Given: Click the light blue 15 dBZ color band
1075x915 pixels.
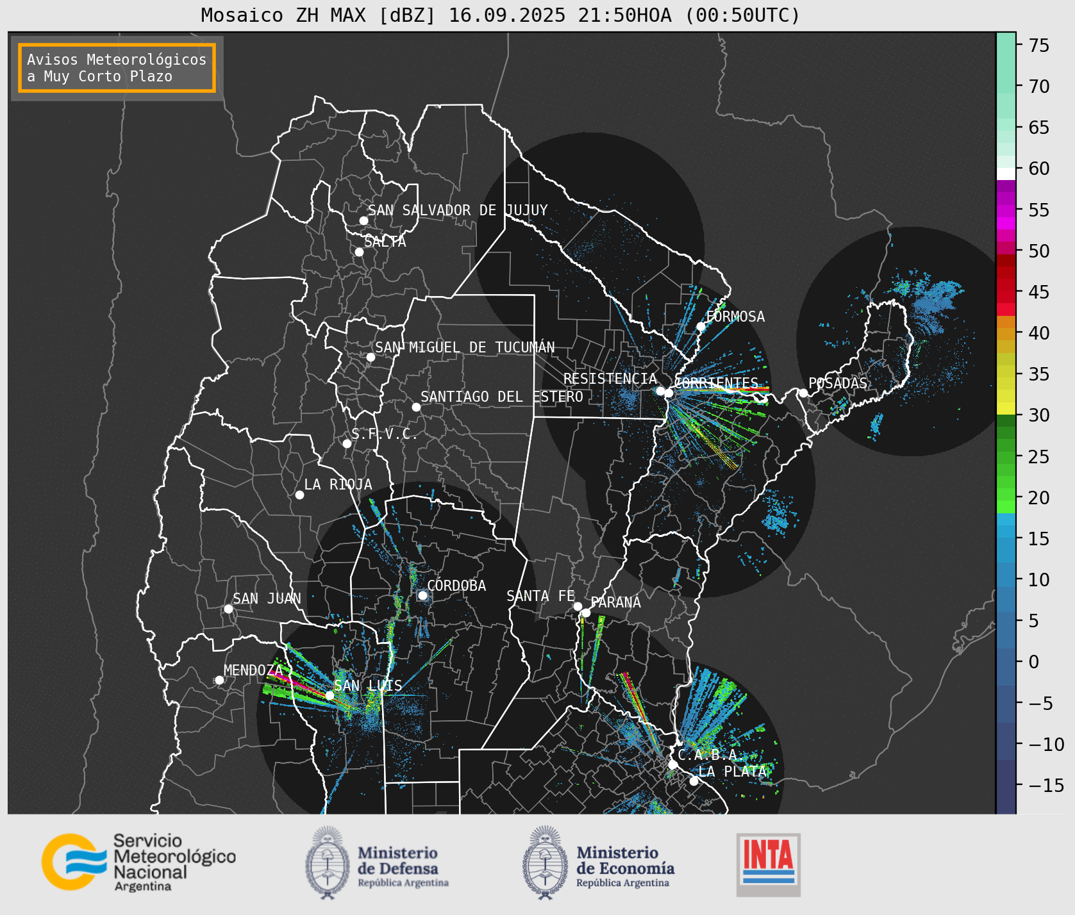Looking at the screenshot, I should 1006,532.
